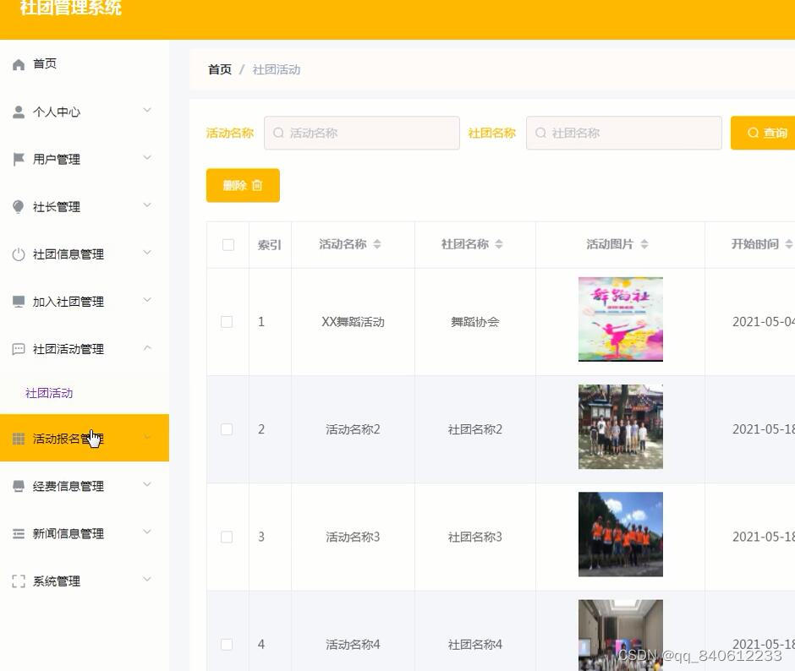The width and height of the screenshot is (795, 671).
Task: Check the select-all checkbox in table header
Action: pos(227,244)
